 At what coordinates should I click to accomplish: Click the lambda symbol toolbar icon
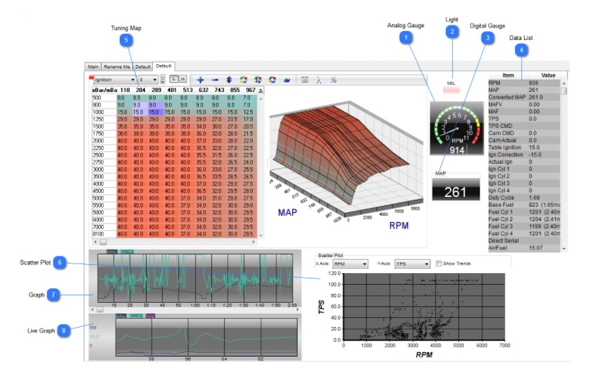(318, 80)
